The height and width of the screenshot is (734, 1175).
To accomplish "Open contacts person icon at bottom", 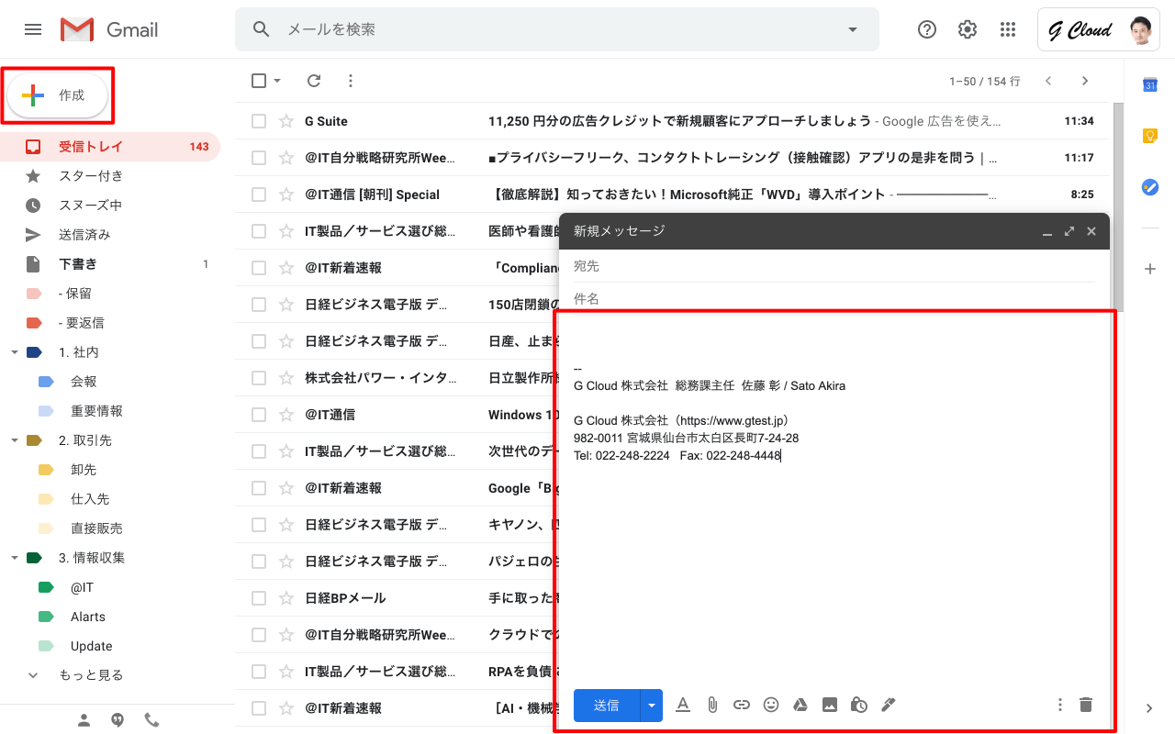I will tap(84, 720).
